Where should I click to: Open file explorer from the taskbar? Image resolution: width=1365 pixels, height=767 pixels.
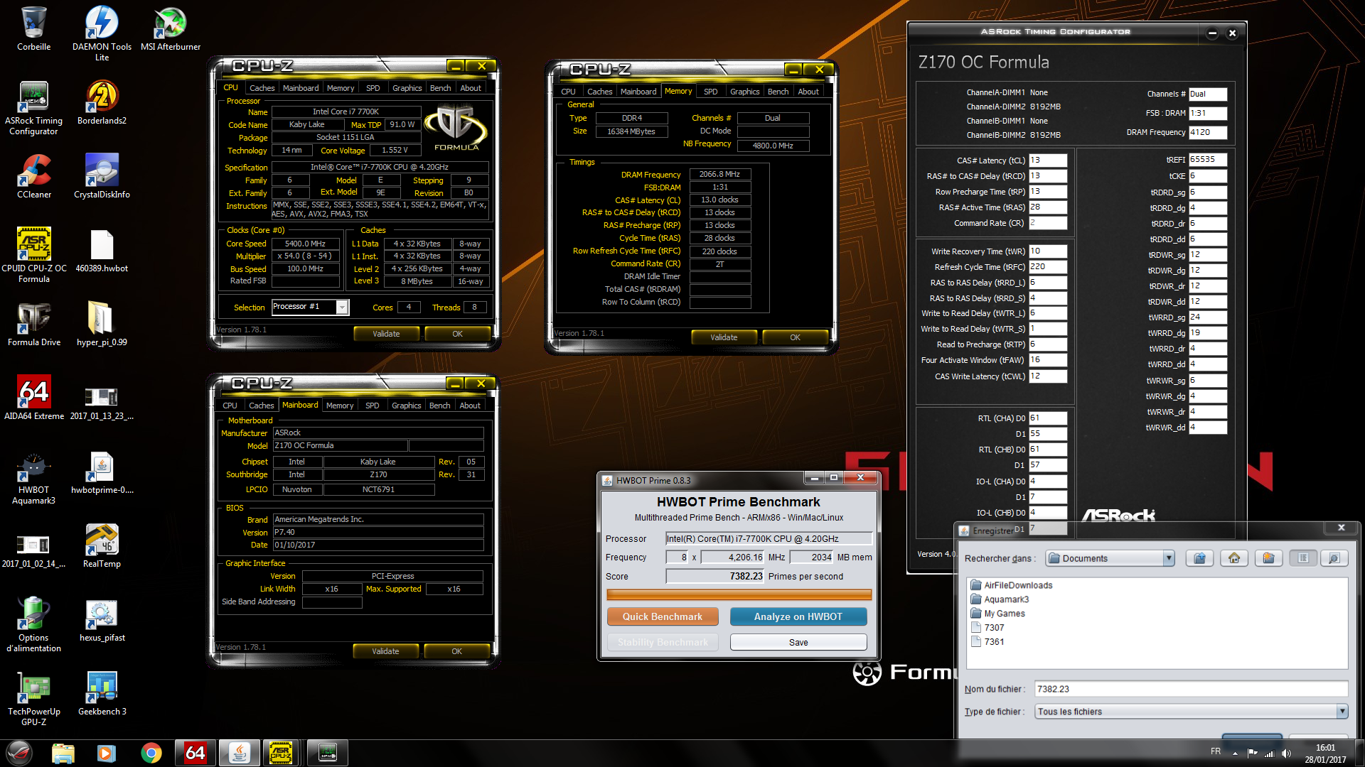click(63, 753)
